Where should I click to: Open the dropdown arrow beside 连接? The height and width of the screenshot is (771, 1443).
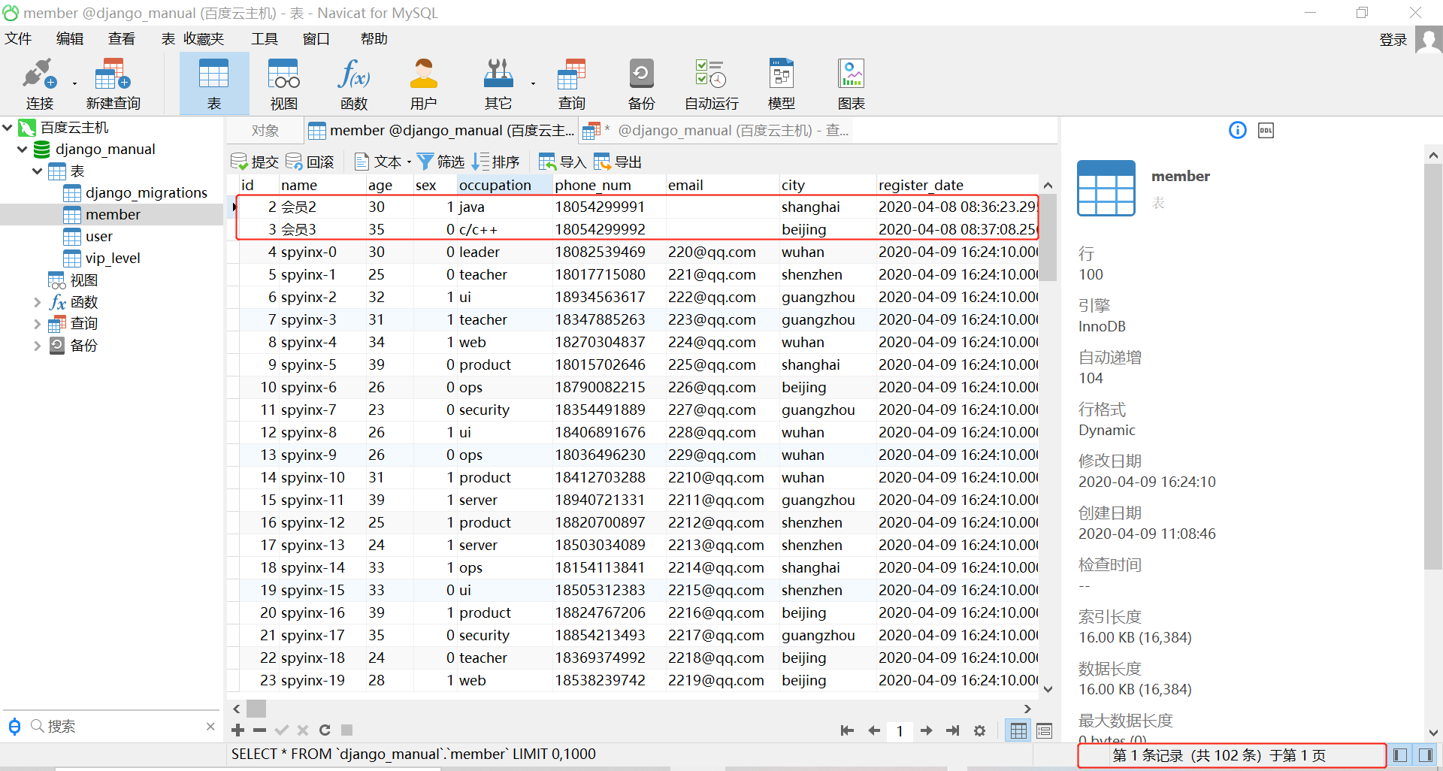click(x=74, y=83)
